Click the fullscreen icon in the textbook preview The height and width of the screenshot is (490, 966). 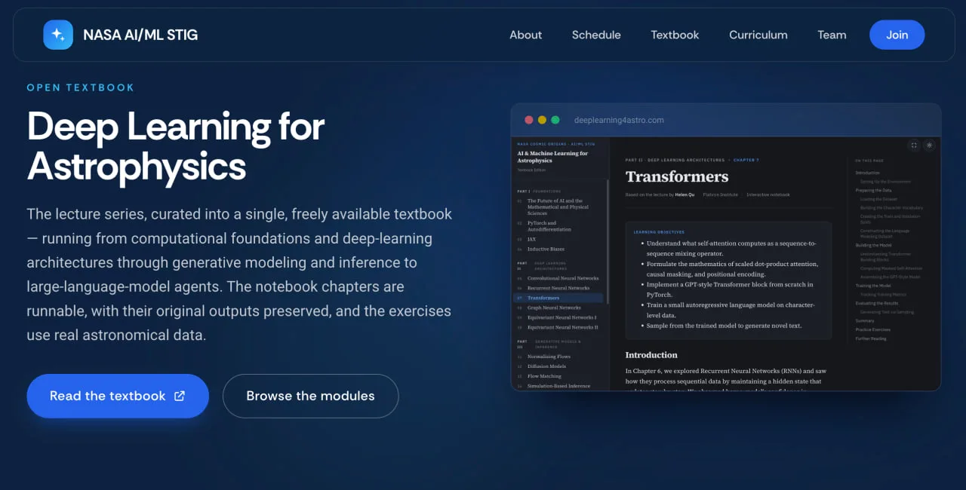[914, 145]
